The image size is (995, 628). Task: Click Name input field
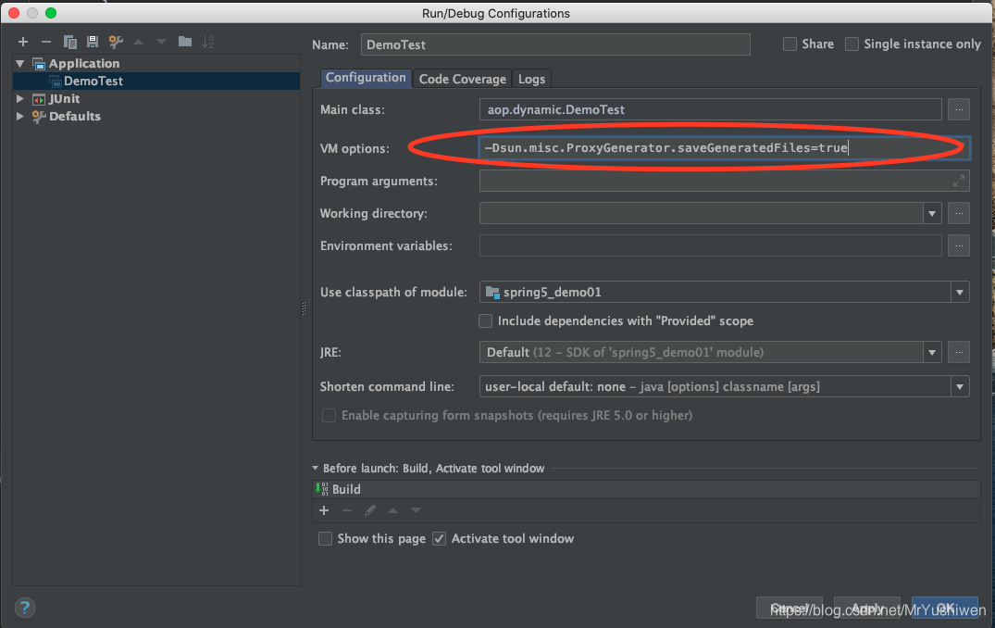click(x=555, y=44)
